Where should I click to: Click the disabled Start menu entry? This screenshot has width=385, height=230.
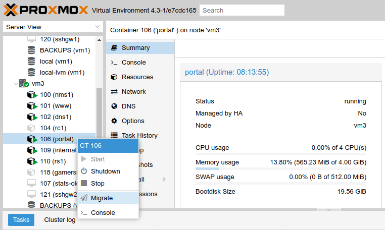tap(108, 159)
